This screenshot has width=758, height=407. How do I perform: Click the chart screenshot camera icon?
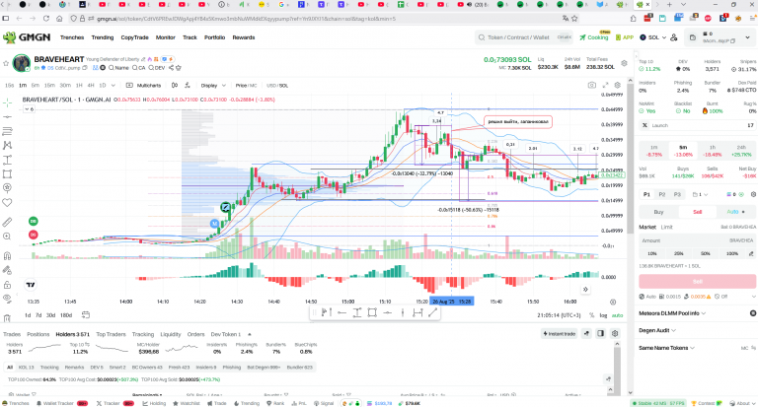pos(592,85)
